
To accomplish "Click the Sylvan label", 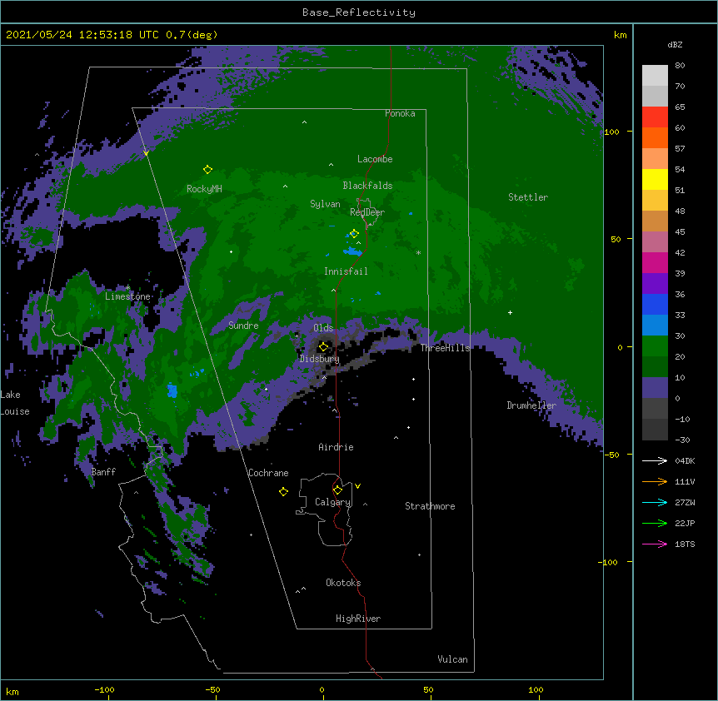I will 325,204.
